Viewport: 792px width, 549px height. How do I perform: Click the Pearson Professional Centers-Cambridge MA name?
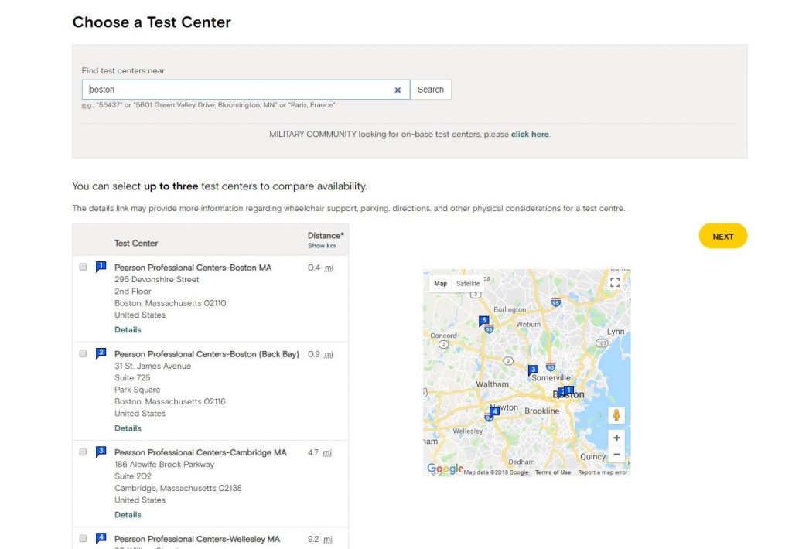click(x=200, y=452)
